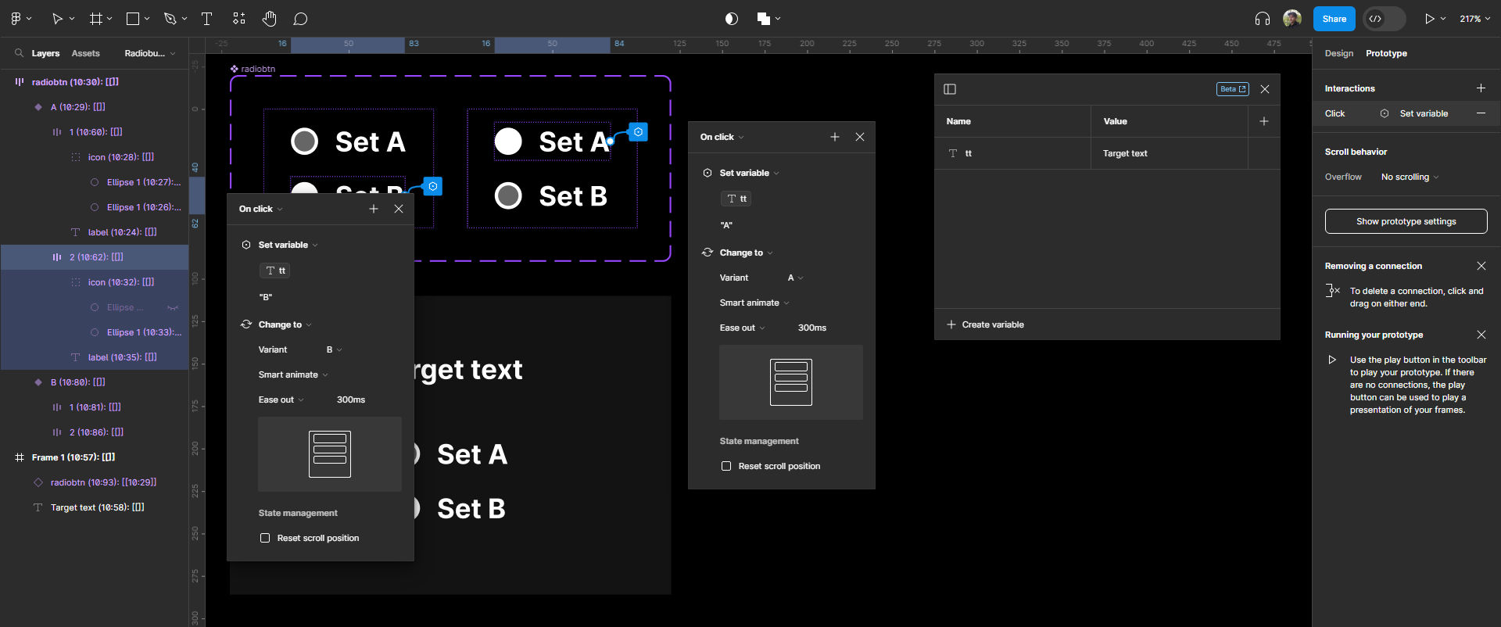1501x627 pixels.
Task: Open the zoom level 217% dropdown
Action: tap(1474, 19)
